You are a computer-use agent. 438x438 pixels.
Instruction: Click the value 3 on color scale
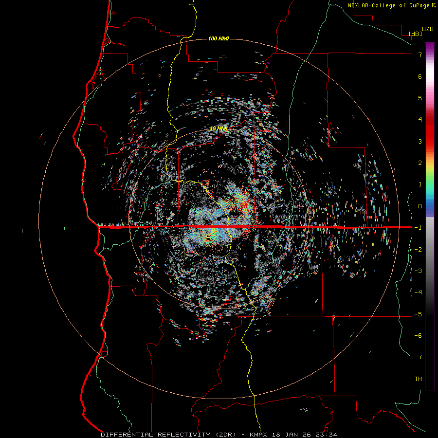click(x=420, y=141)
